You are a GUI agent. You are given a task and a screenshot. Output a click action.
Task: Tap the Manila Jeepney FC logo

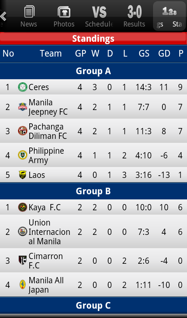[23, 107]
